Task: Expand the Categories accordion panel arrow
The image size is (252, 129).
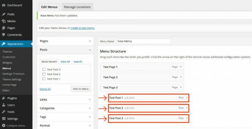Action: pyautogui.click(x=90, y=108)
